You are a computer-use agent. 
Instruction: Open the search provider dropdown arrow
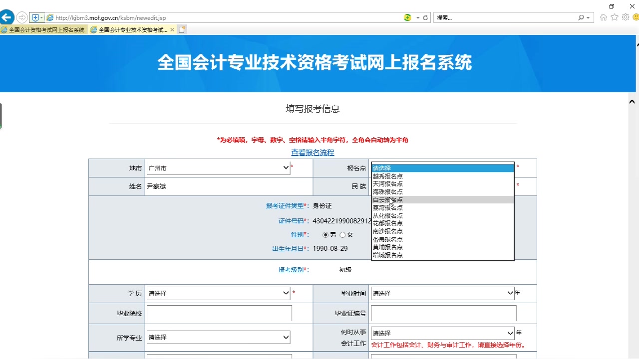(588, 17)
